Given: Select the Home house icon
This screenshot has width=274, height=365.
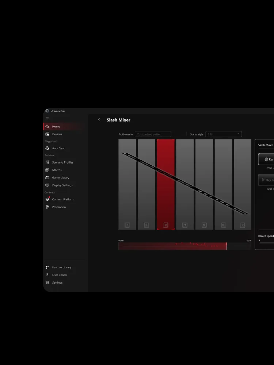Looking at the screenshot, I should (47, 126).
